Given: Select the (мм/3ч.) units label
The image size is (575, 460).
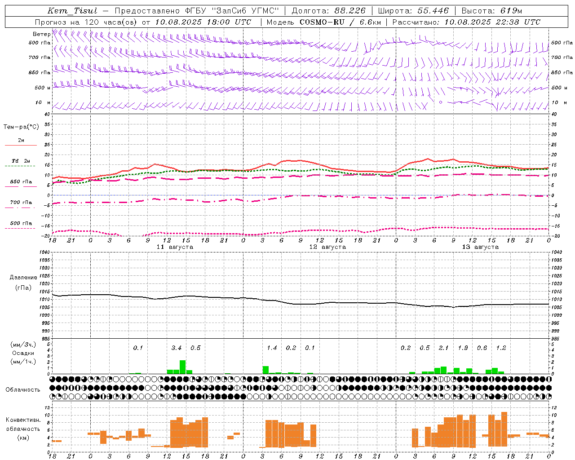Looking at the screenshot, I should pos(23,345).
